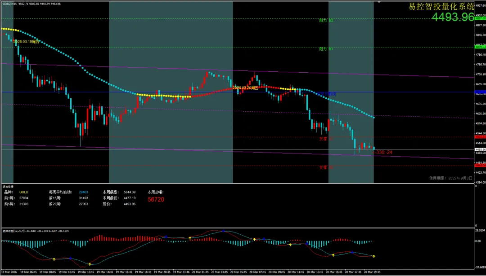
Task: Click the 本周最高 value 5044.39
Action: pos(130,192)
